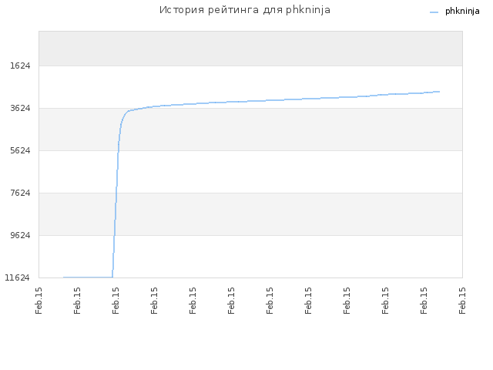Click the 7624 y-axis label
Image resolution: width=493 pixels, height=370 pixels.
20,193
